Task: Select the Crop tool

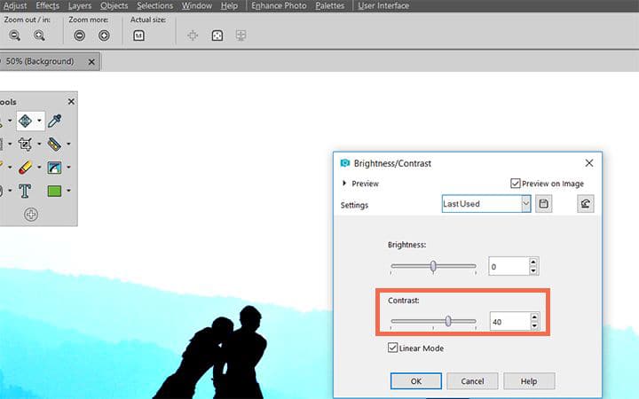Action: click(25, 144)
